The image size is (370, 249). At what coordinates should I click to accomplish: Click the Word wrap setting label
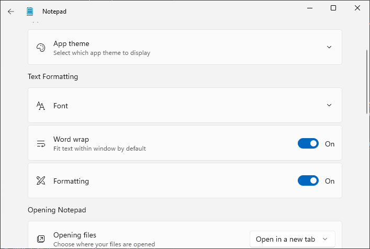click(x=71, y=139)
